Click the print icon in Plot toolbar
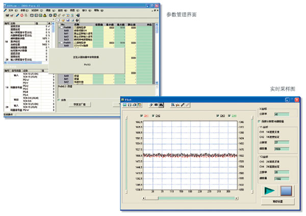 135,105
